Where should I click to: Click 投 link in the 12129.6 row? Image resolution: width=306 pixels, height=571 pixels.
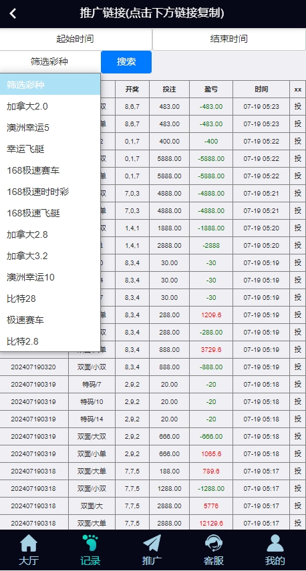297,523
